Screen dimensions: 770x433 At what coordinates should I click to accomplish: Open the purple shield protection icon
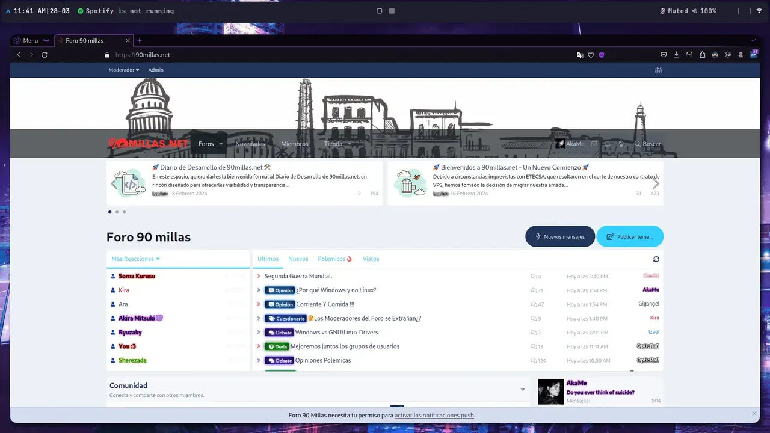pos(602,55)
